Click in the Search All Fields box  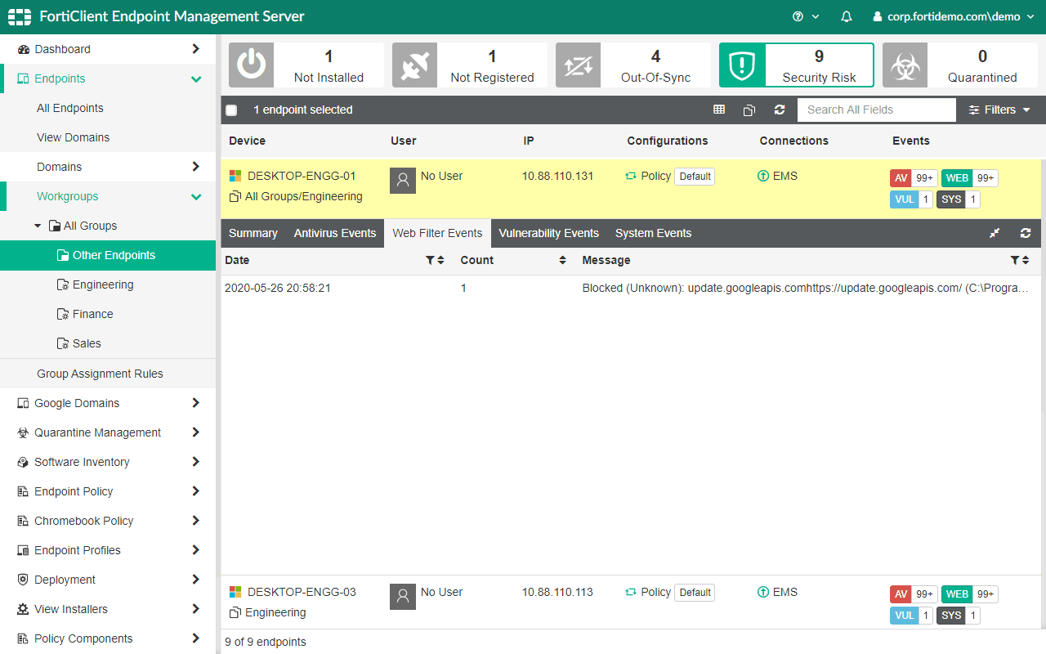pyautogui.click(x=877, y=110)
